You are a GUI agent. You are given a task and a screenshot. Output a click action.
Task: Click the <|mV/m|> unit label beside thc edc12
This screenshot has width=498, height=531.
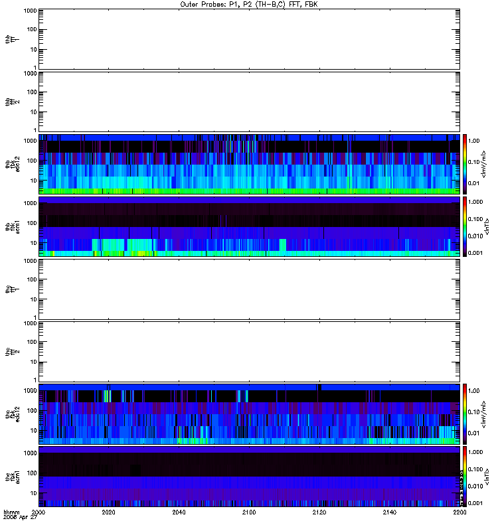(x=483, y=414)
